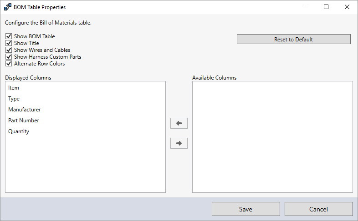
Task: Select the Type column entry
Action: point(85,99)
